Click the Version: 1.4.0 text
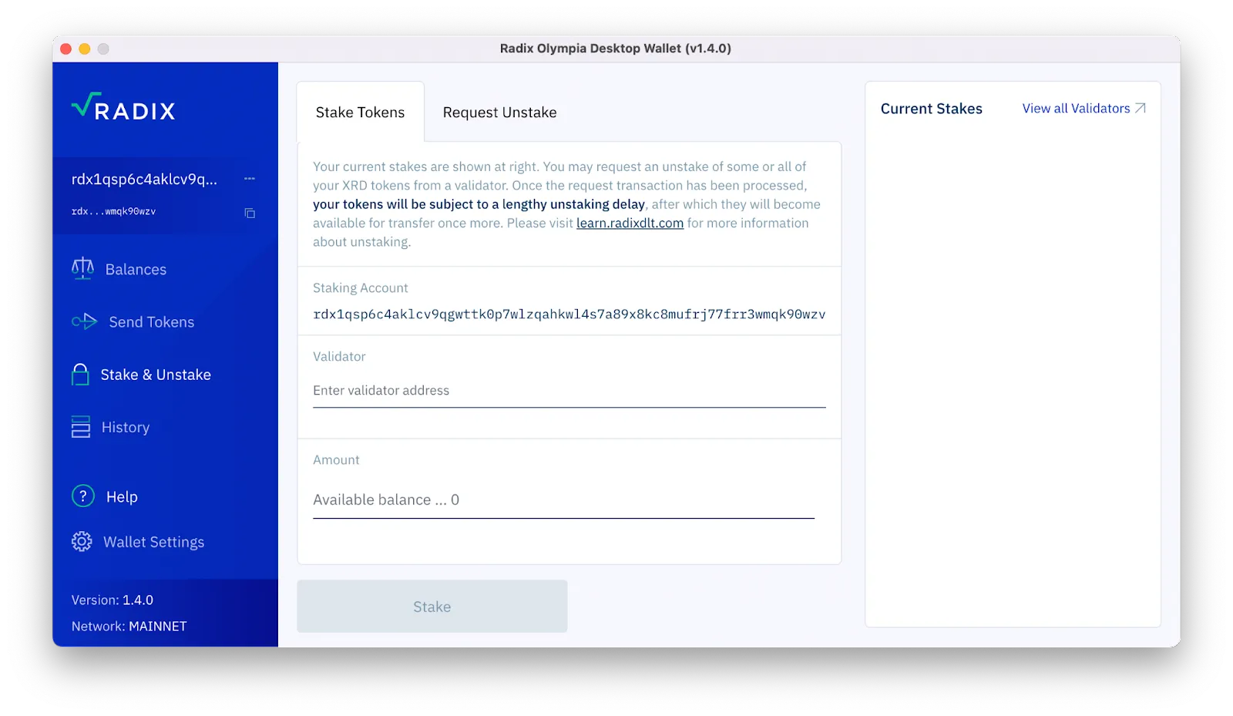Screen dimensions: 1233x716 click(113, 600)
